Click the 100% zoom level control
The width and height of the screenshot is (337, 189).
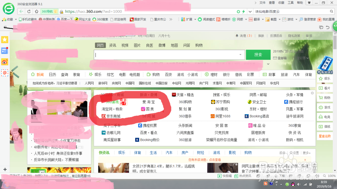330,176
